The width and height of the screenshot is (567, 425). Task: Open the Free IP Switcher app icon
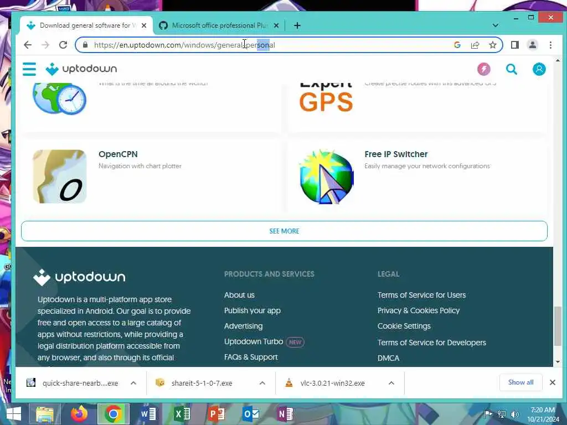(326, 177)
